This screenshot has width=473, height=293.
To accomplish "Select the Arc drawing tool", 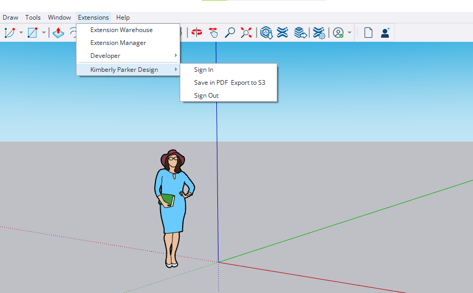I will pyautogui.click(x=10, y=33).
